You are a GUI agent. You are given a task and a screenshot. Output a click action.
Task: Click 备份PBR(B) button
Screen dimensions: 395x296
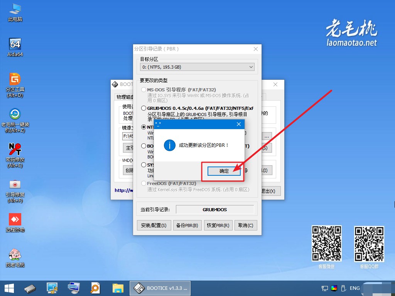coord(187,225)
